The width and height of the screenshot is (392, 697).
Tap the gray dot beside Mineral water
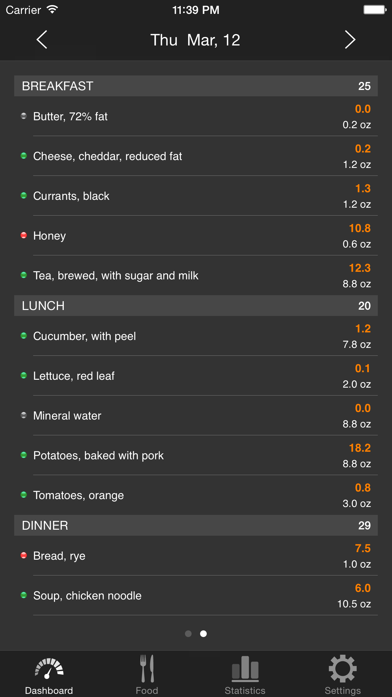[24, 415]
